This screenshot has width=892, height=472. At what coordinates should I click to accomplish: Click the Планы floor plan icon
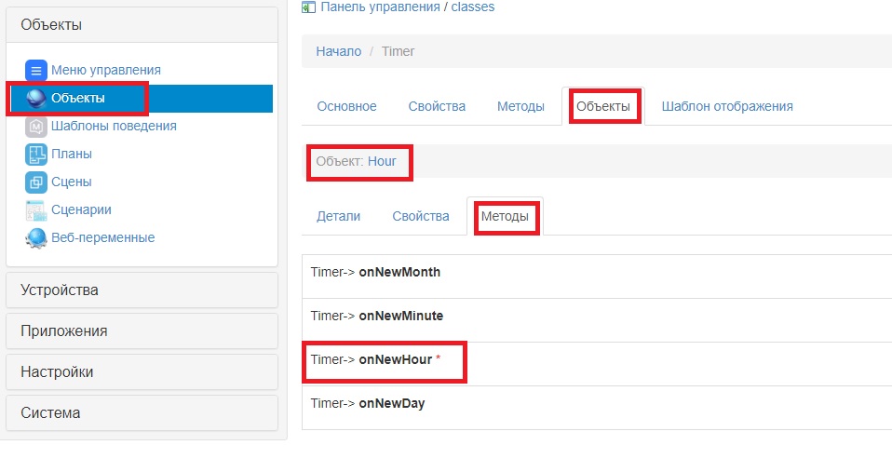pos(35,155)
